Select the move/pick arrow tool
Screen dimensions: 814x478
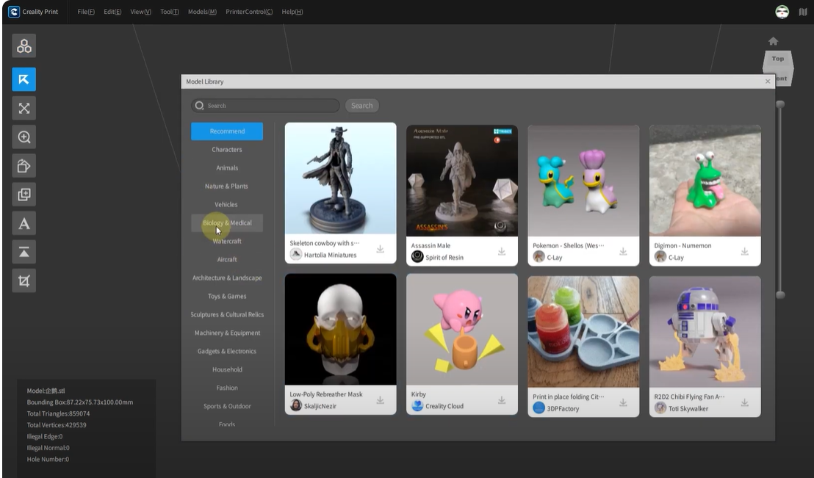tap(24, 79)
